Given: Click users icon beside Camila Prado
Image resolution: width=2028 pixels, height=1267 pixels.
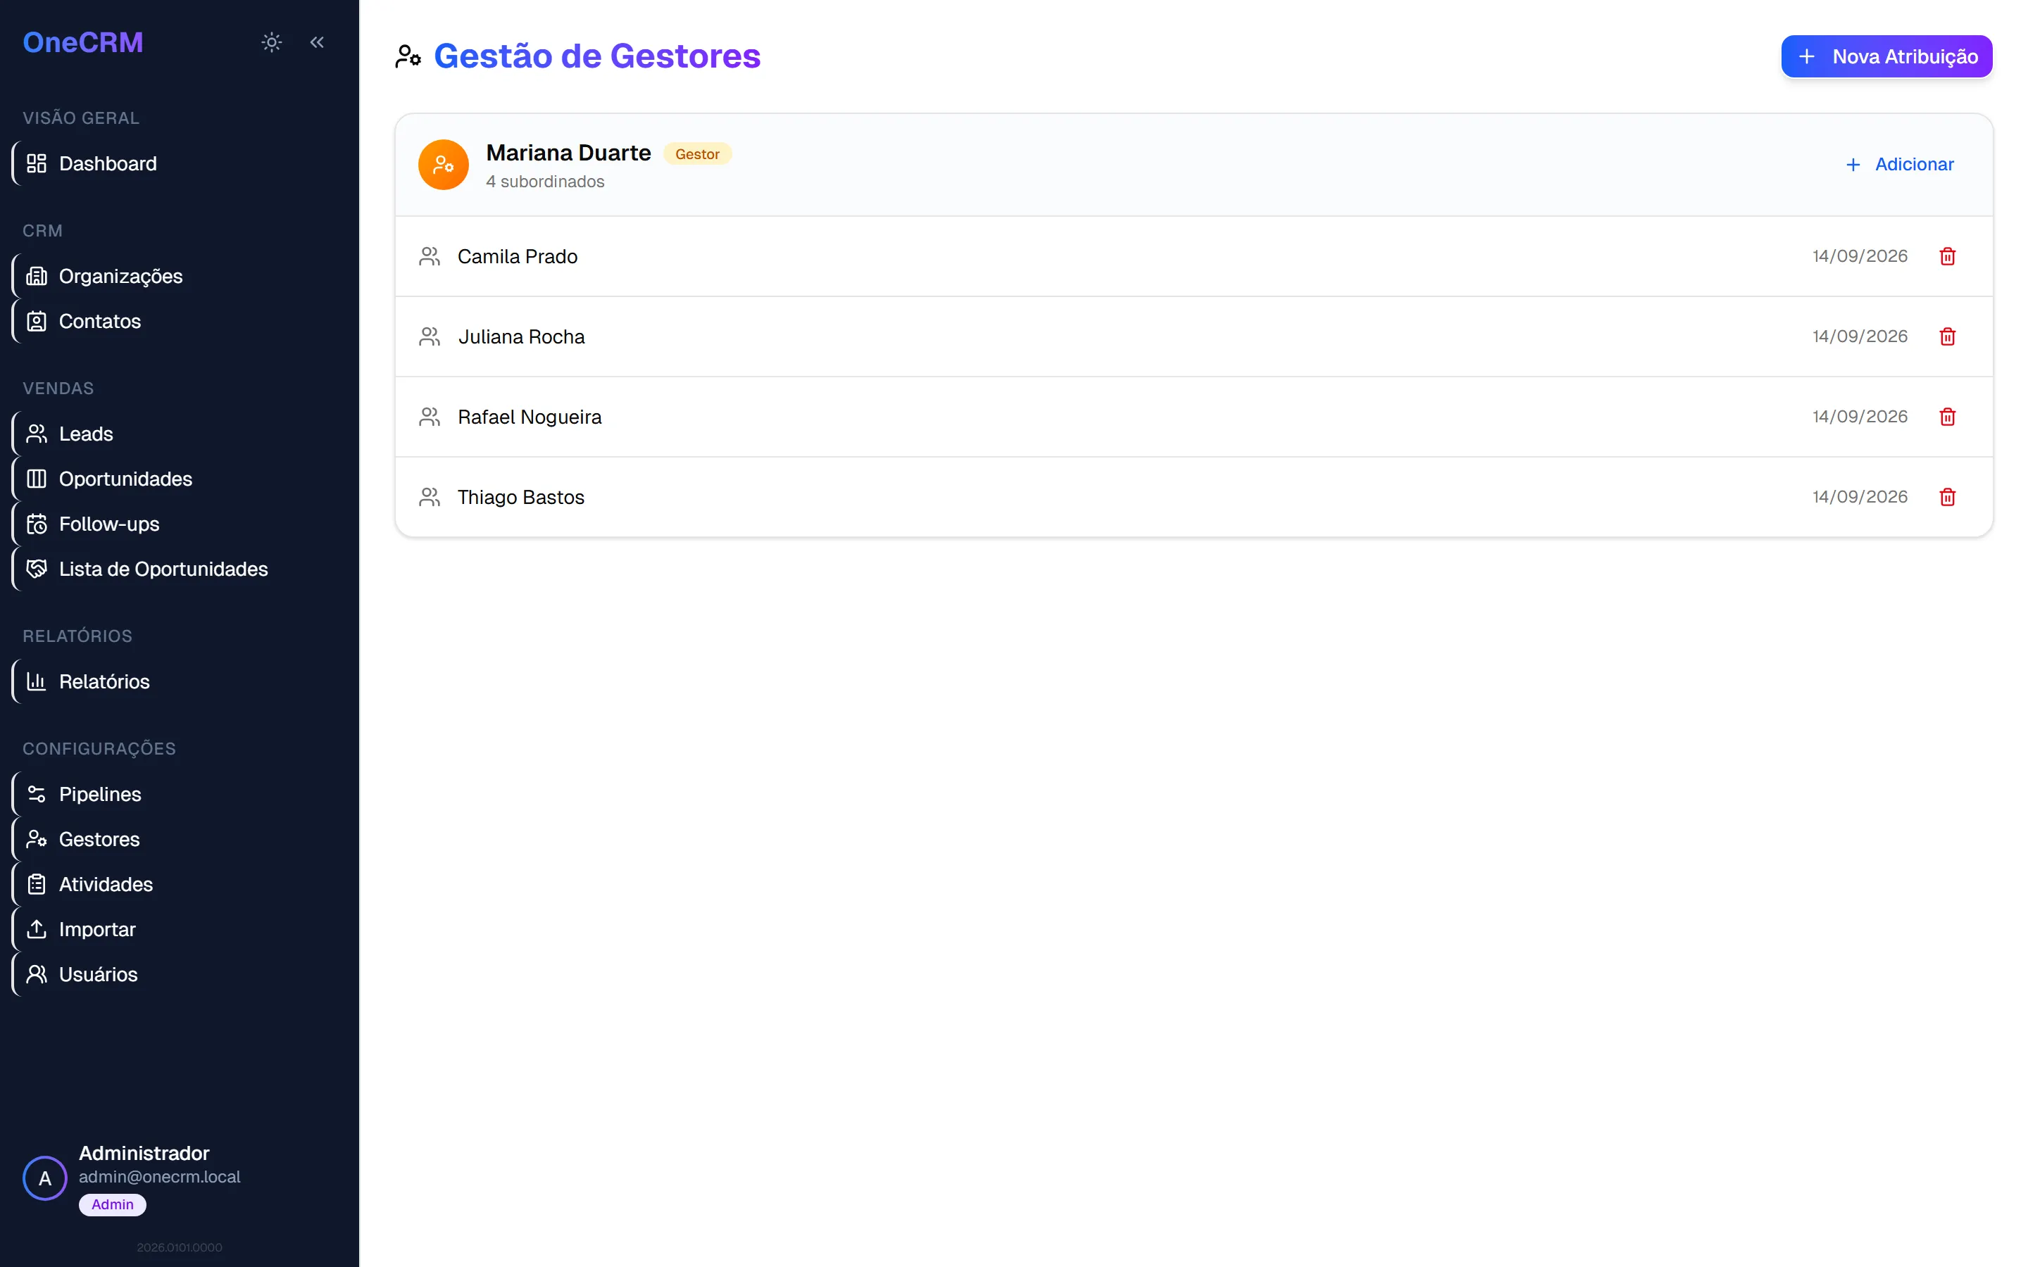Looking at the screenshot, I should [430, 256].
